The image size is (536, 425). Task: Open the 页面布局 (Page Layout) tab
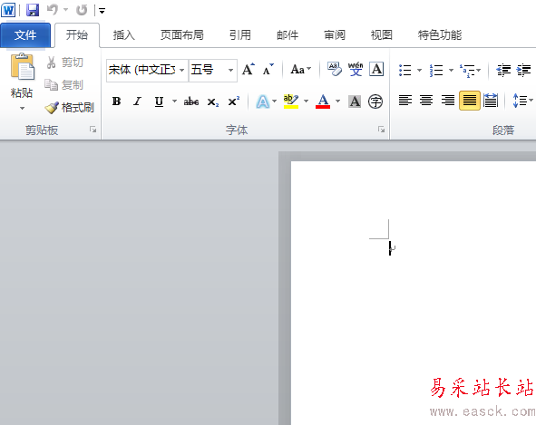coord(182,34)
